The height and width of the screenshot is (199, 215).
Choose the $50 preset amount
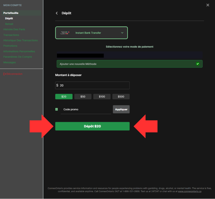click(83, 97)
